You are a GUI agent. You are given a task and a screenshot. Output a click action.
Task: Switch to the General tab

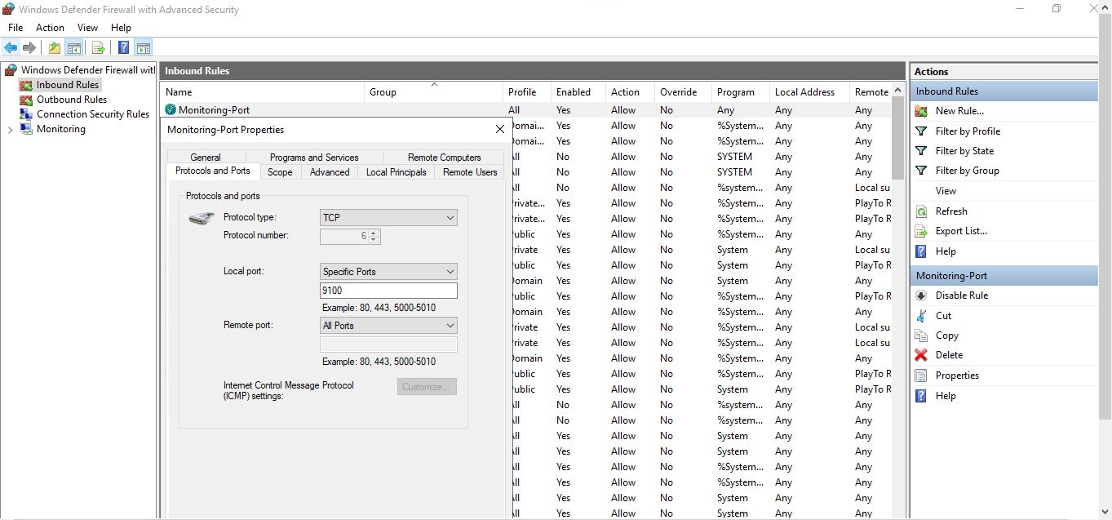click(206, 157)
